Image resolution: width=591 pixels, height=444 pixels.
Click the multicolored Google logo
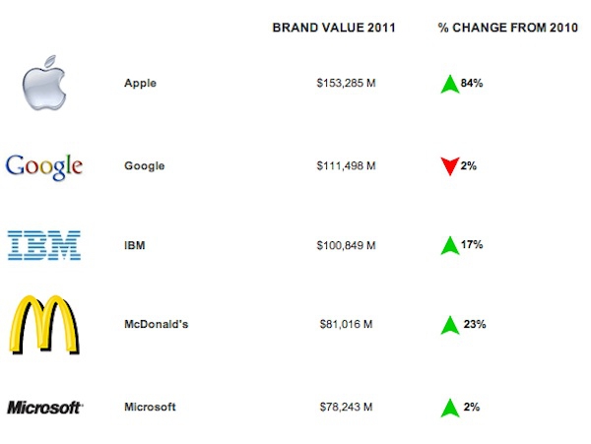(x=44, y=167)
